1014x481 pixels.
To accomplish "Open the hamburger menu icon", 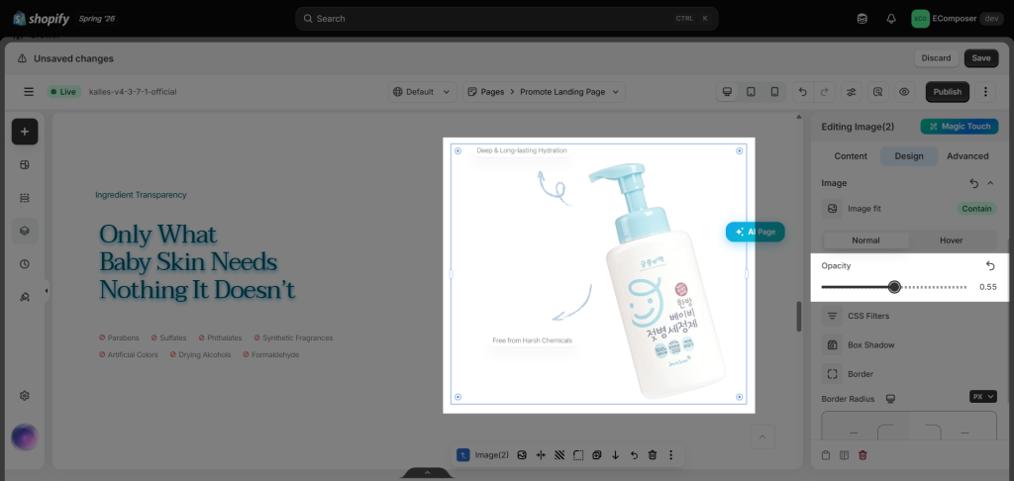I will pos(29,92).
